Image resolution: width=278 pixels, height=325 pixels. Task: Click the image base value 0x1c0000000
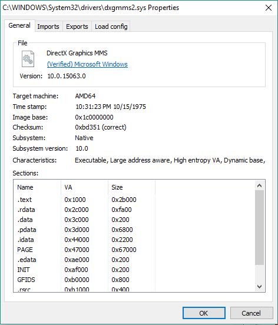tap(94, 117)
